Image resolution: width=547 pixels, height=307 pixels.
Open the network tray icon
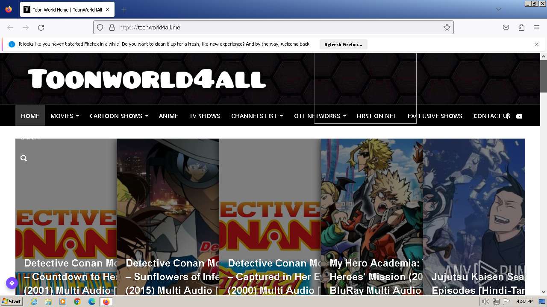496,301
